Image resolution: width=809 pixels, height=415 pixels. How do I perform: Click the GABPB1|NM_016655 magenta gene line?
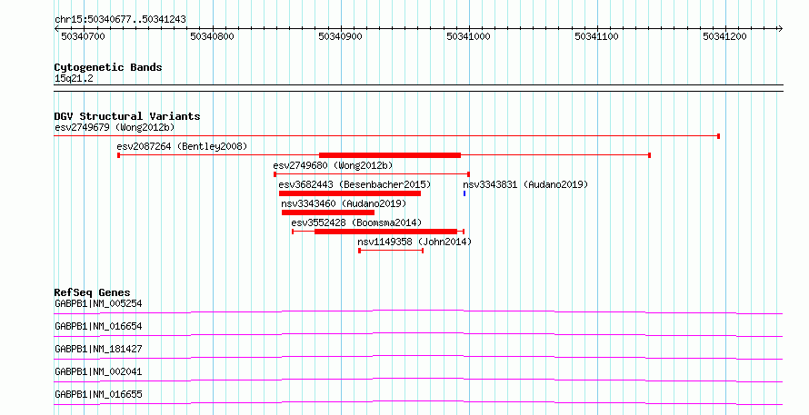[418, 402]
